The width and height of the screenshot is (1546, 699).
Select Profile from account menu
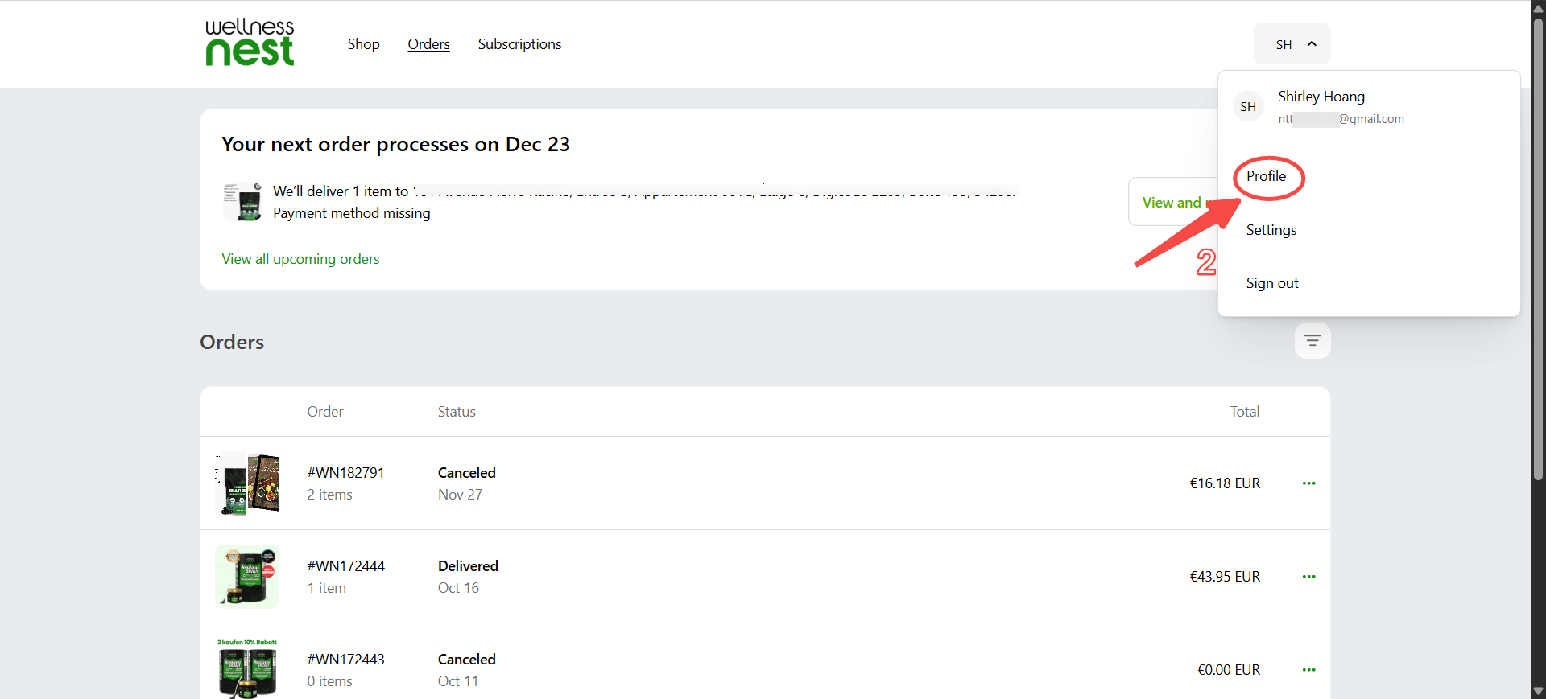coord(1266,176)
